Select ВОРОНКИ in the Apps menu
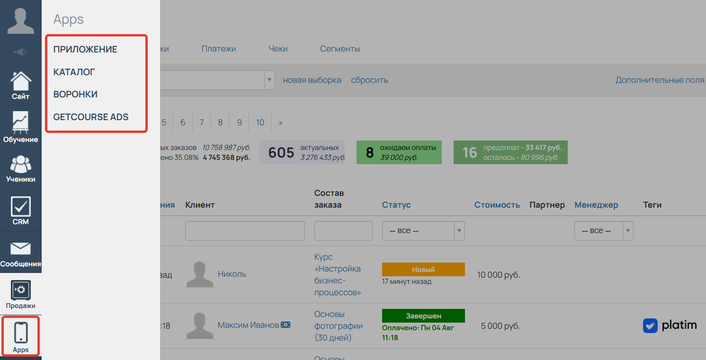 [x=75, y=94]
